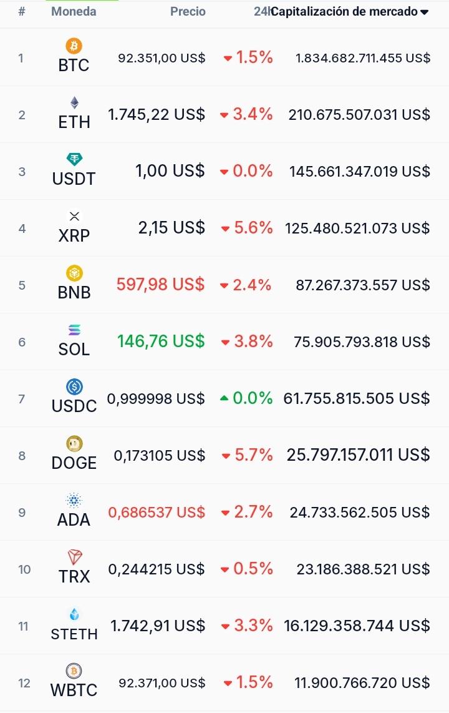The image size is (449, 713).
Task: Sort by rank number # header
Action: [21, 11]
